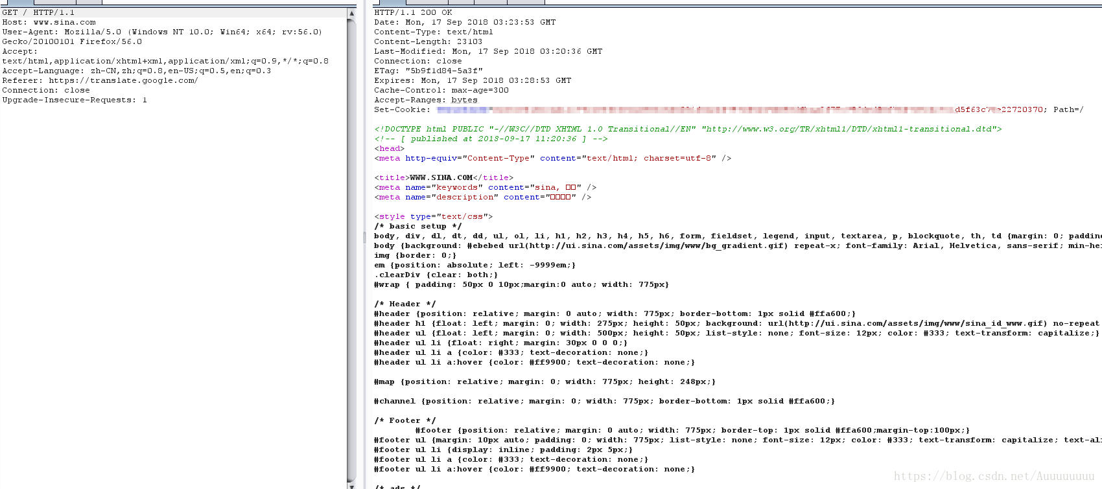Click the request pane vertical scrollbar track
The width and height of the screenshot is (1102, 489).
tap(351, 249)
